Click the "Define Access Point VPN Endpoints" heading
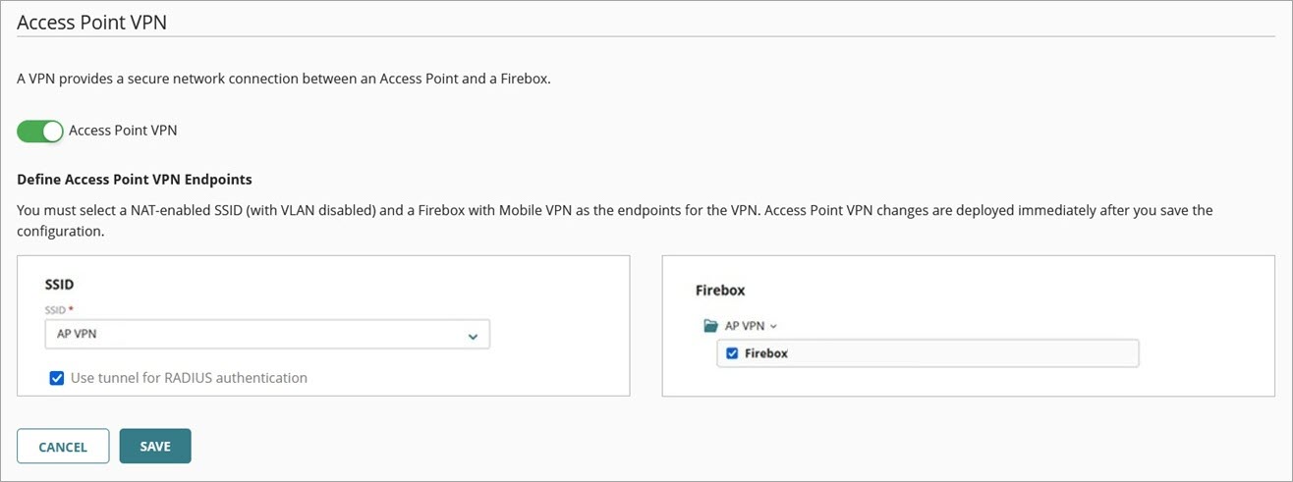 tap(135, 180)
